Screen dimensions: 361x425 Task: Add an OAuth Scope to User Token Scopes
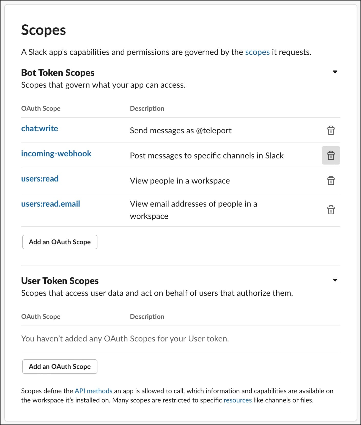[x=59, y=367]
